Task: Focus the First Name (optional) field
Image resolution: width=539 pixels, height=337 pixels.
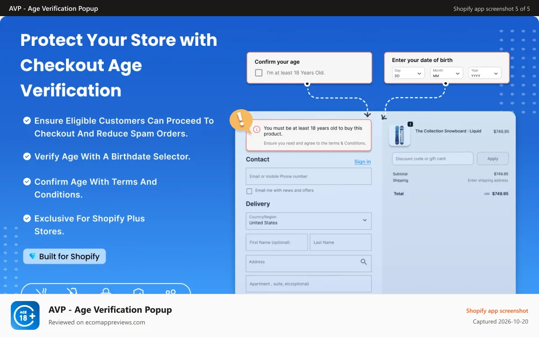Action: 277,242
